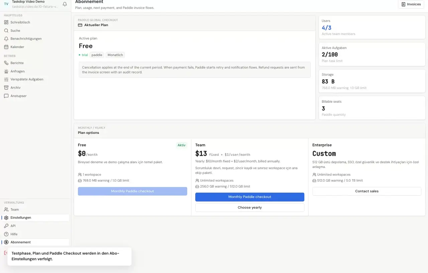Choose yearly billing for Team plan
Screen dimensions: 428x273
click(250, 208)
